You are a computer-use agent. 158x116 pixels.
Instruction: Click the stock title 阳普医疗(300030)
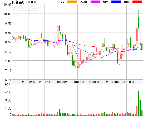(x=25, y=2)
